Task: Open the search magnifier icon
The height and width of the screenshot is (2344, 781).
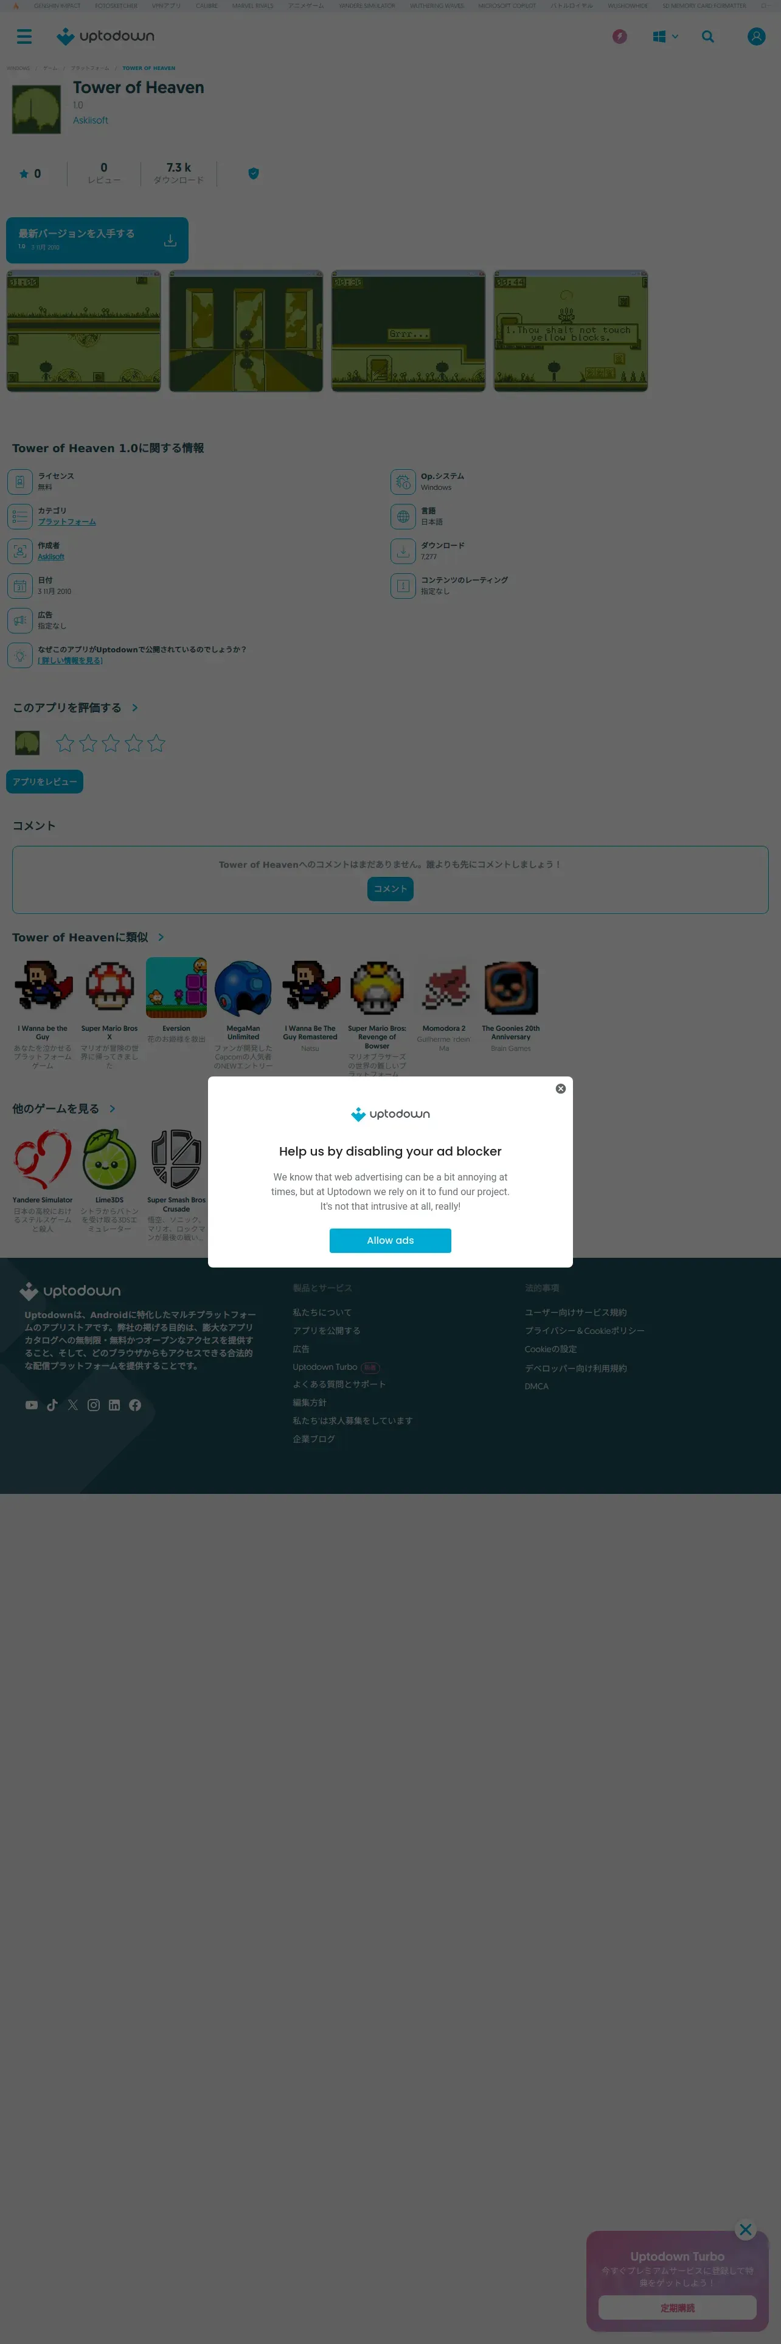Action: point(707,37)
